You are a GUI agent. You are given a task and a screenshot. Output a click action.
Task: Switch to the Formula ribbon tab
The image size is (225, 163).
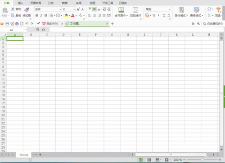click(51, 3)
